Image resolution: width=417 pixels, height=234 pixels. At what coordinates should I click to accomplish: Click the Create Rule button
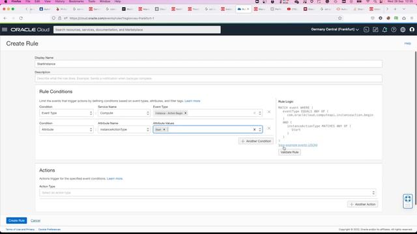tap(16, 220)
